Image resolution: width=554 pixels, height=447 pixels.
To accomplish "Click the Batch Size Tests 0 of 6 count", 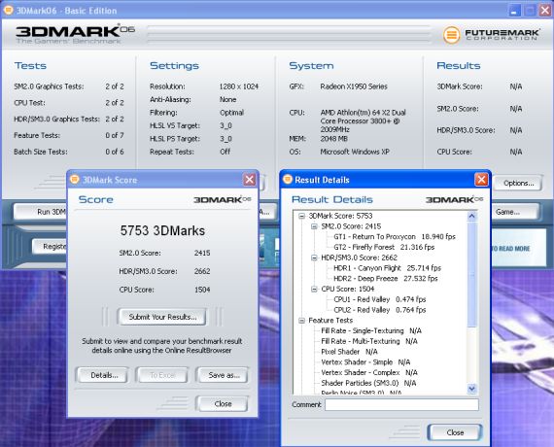I will click(115, 152).
